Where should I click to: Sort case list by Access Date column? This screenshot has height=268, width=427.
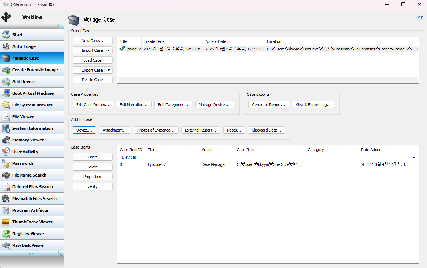click(x=234, y=41)
